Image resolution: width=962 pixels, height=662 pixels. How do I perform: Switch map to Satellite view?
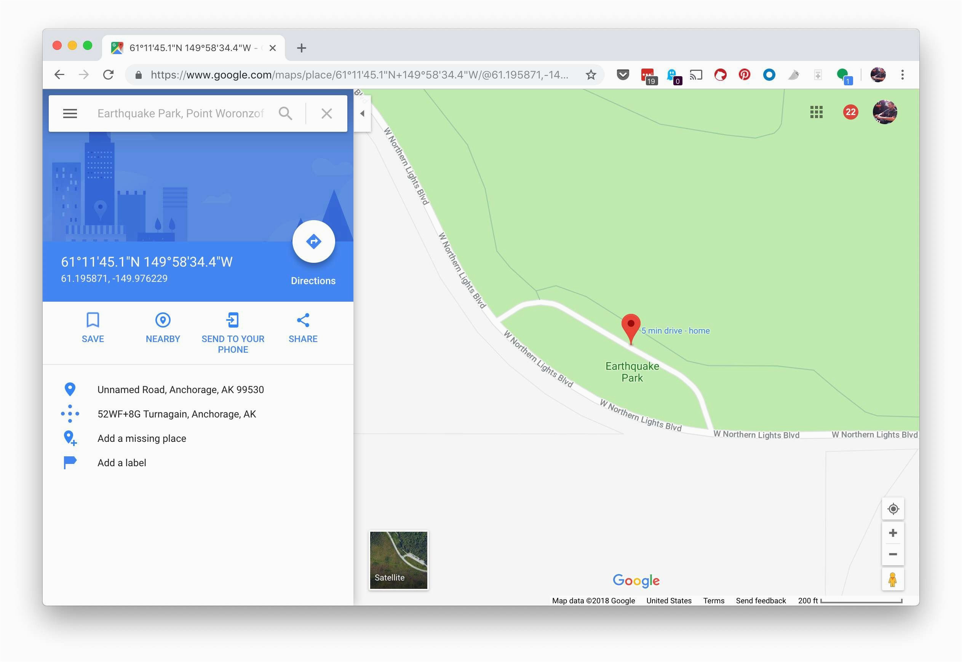398,560
